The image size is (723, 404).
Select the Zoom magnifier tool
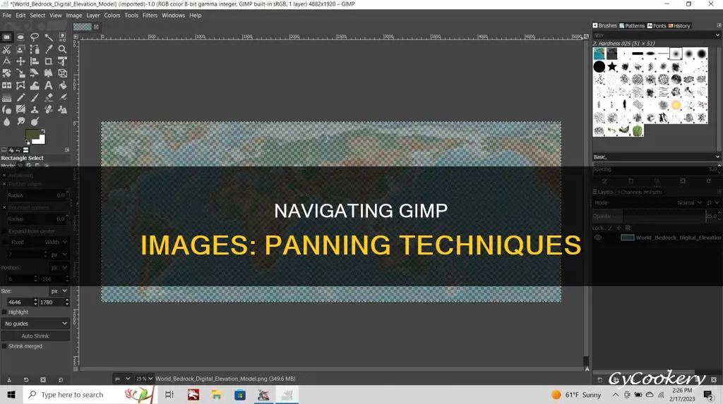[x=62, y=49]
